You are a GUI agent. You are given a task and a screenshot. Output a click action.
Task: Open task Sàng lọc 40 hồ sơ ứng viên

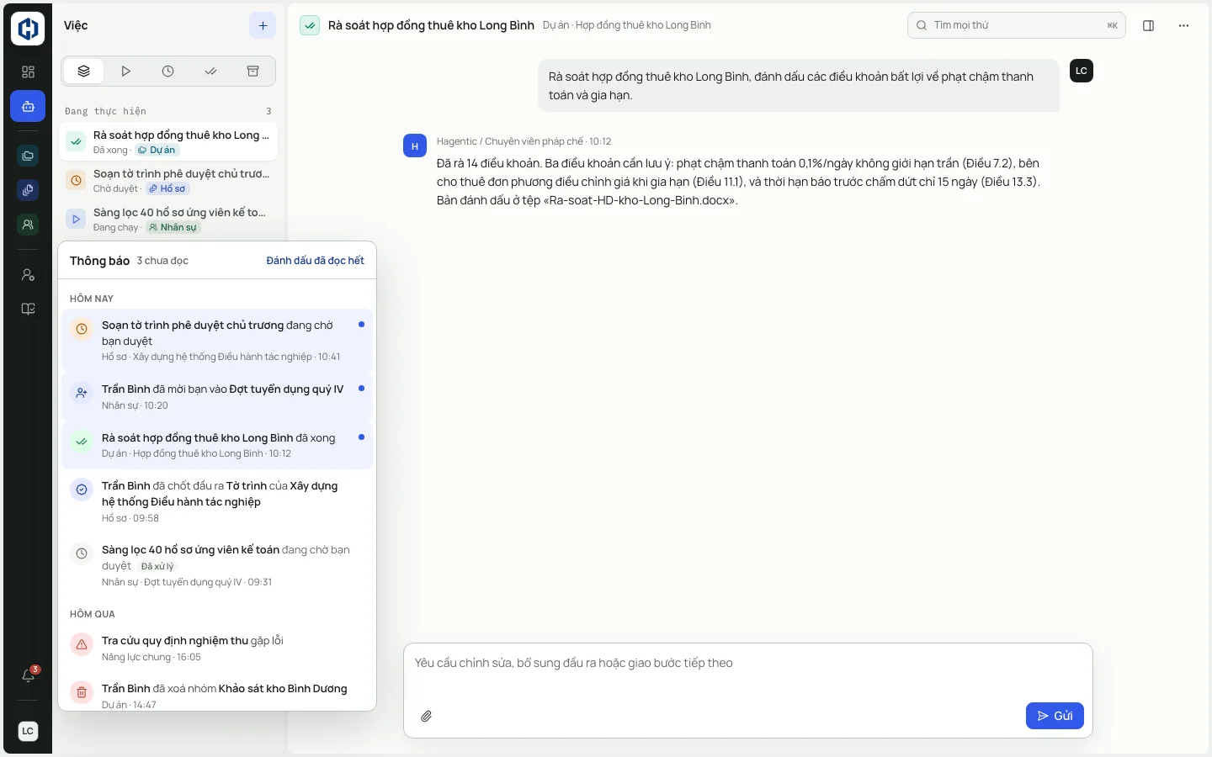click(x=168, y=219)
